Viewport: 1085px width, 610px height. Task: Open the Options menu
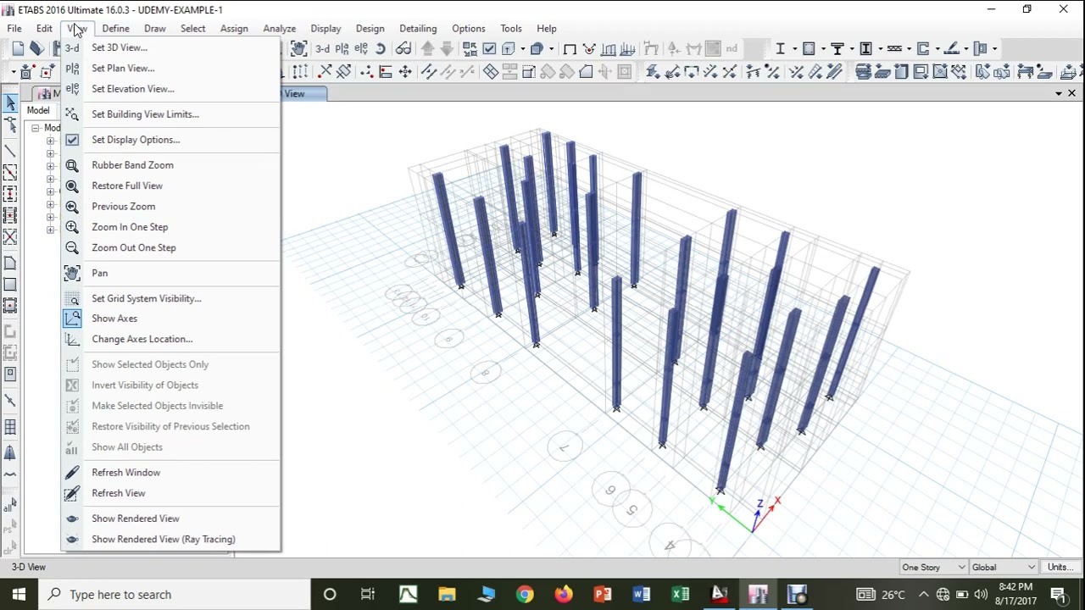[x=468, y=28]
